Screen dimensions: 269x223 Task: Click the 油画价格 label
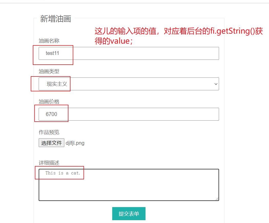click(x=49, y=102)
